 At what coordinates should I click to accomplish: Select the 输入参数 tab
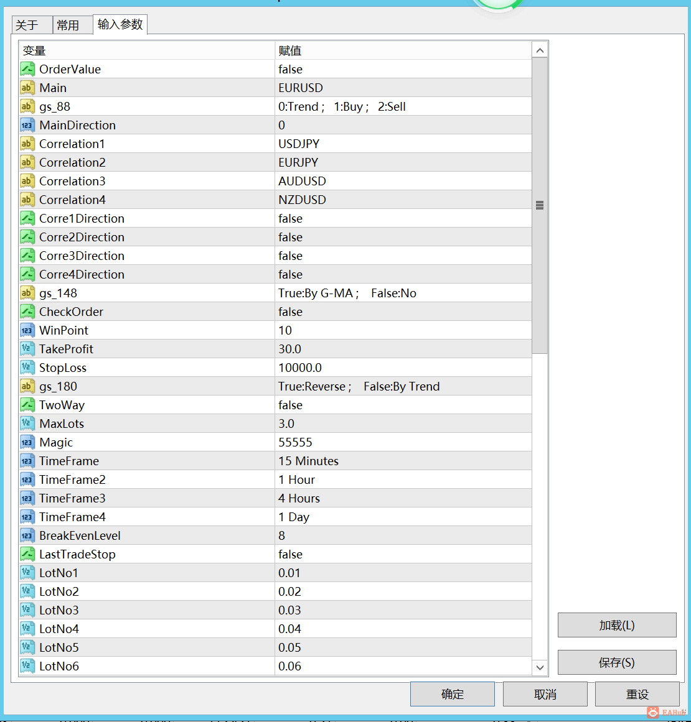[120, 24]
